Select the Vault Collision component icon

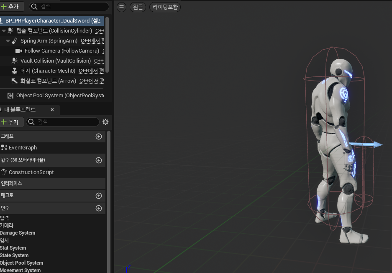(15, 61)
